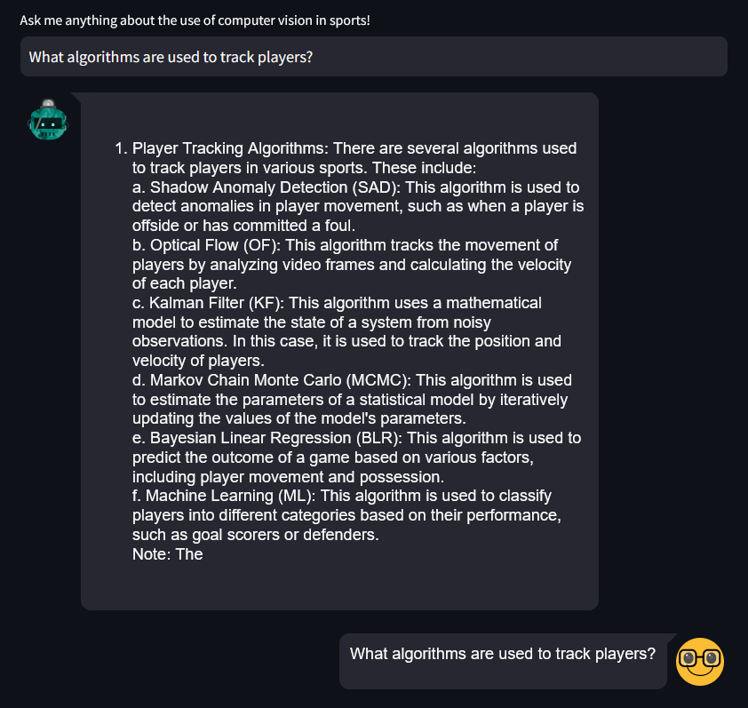Click the empty area at the bottom of the bot reply bubble
748x708 pixels.
[x=339, y=587]
